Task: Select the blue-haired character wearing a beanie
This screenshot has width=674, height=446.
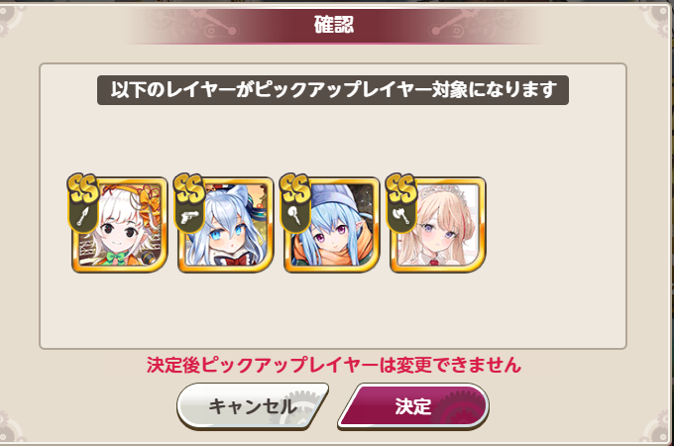Action: [x=332, y=225]
